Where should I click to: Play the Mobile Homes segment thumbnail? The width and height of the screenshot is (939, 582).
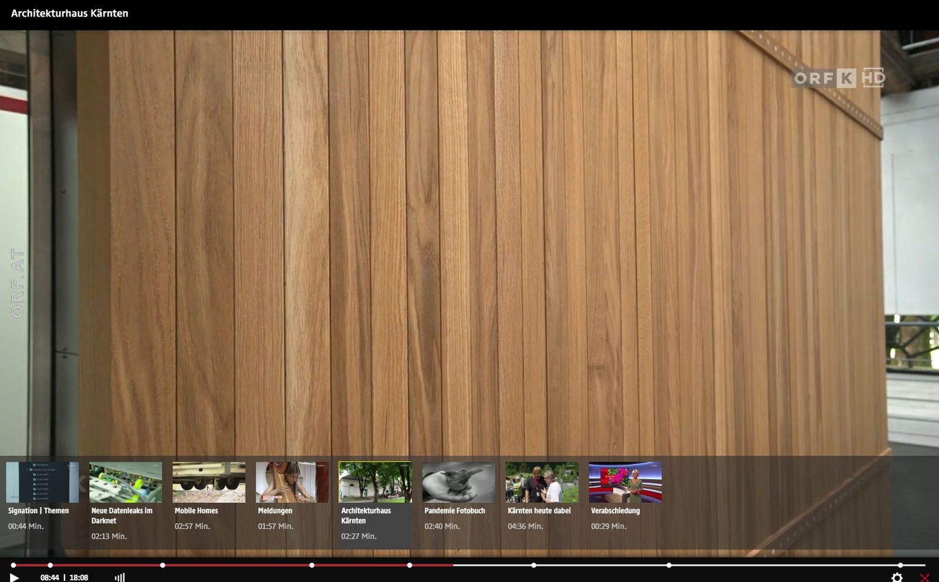pos(209,482)
